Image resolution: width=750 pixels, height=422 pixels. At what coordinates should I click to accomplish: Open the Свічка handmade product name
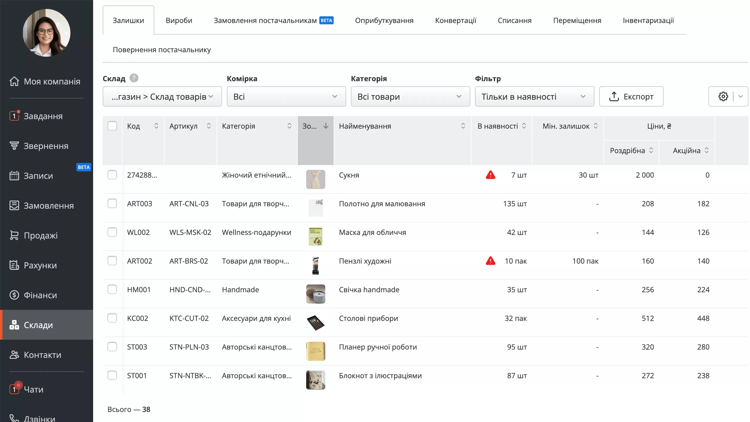pyautogui.click(x=369, y=289)
